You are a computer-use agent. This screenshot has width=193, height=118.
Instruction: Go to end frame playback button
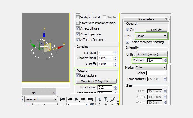91,99
